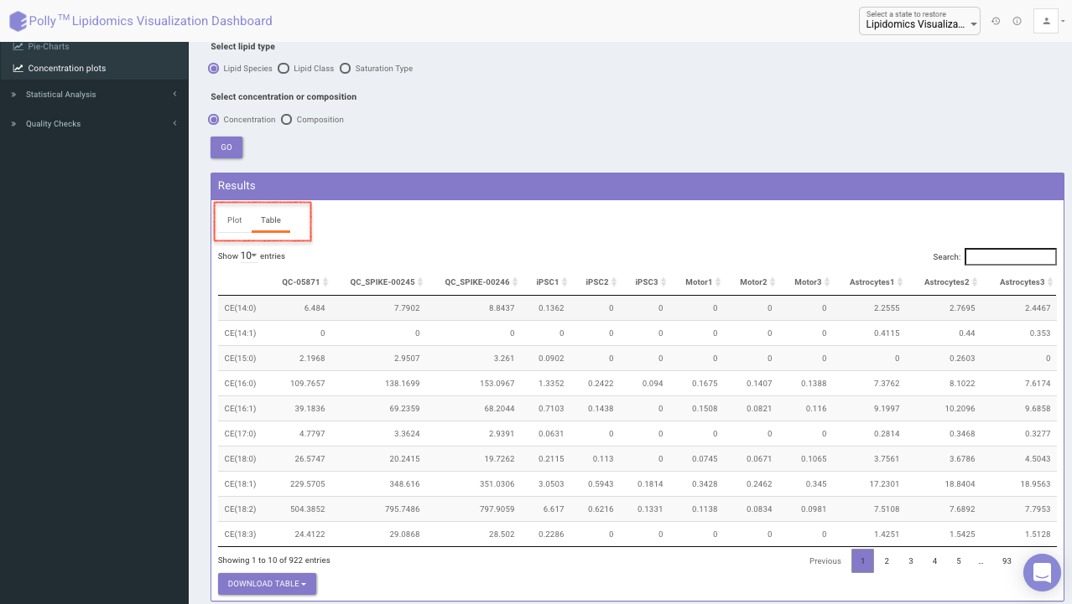Click the CE(14:0) row label
1072x604 pixels.
[240, 308]
